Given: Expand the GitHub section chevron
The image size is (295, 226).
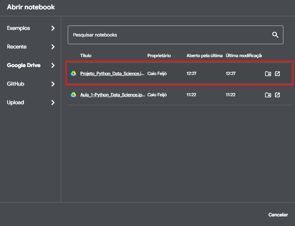Looking at the screenshot, I should (53, 84).
